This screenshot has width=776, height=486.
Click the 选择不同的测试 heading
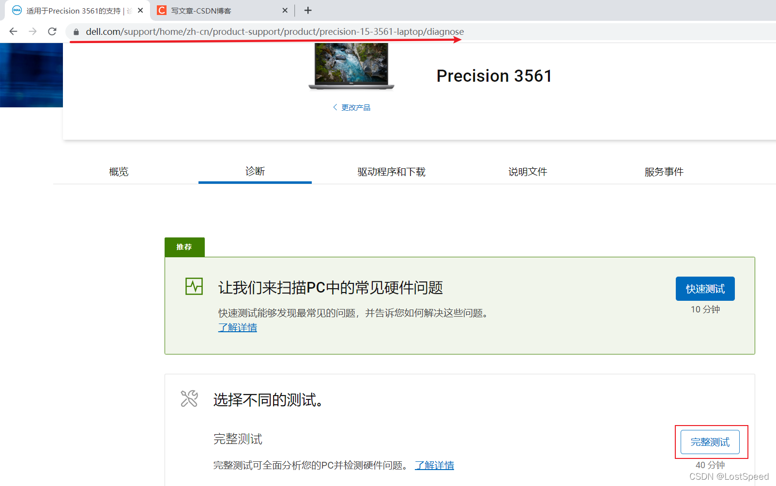(268, 400)
